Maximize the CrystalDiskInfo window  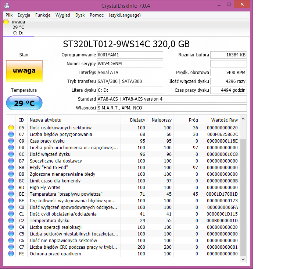click(229, 4)
